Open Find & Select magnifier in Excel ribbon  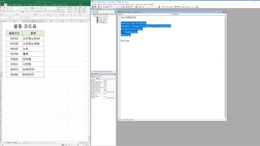coord(84,10)
